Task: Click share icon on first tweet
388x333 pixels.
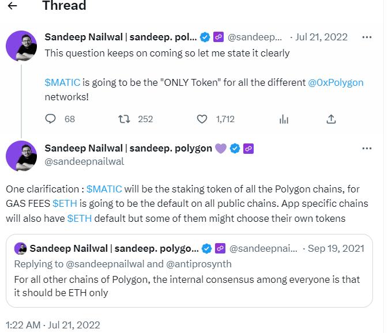Action: (331, 119)
